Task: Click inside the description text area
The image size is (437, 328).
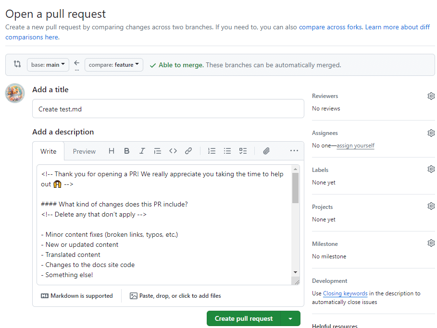Action: 164,225
